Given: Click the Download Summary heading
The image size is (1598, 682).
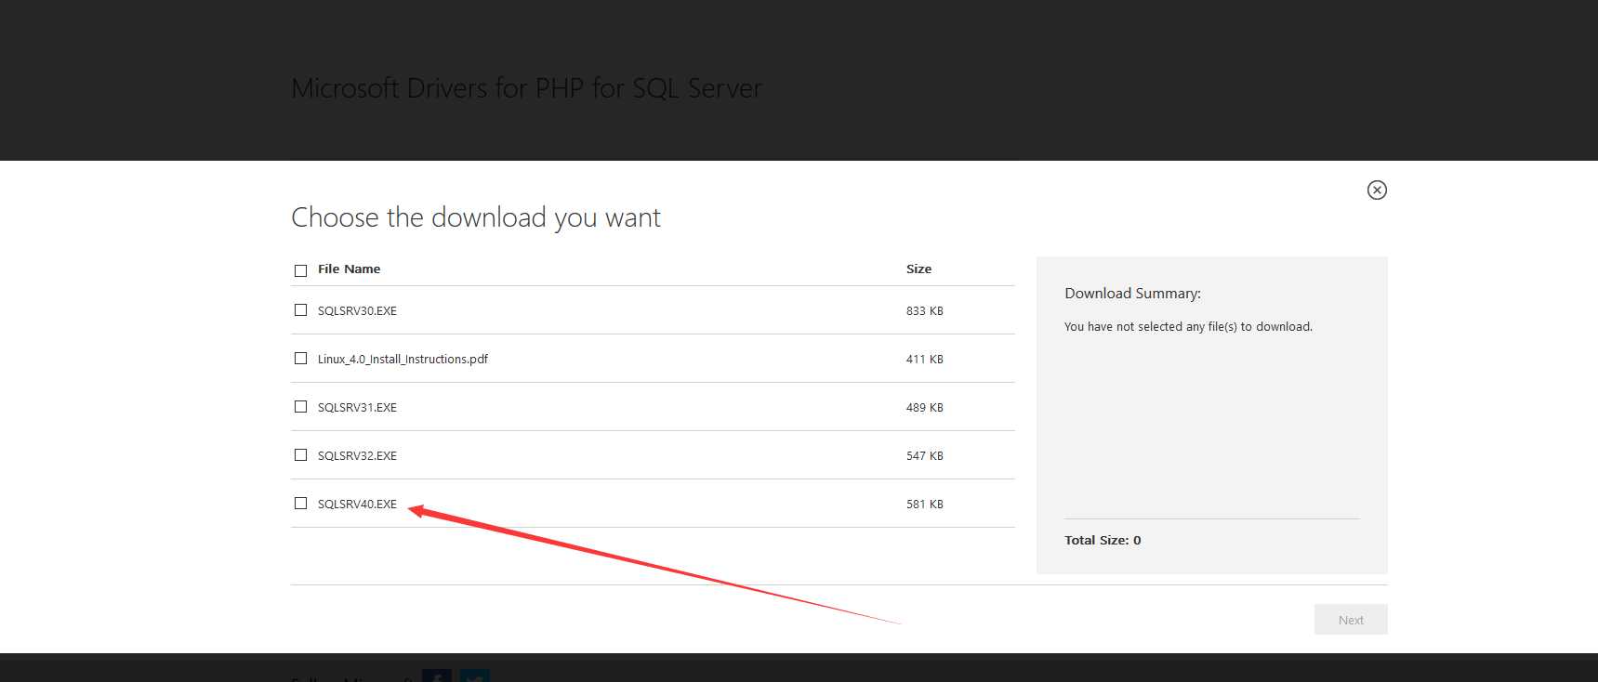Looking at the screenshot, I should pyautogui.click(x=1132, y=294).
